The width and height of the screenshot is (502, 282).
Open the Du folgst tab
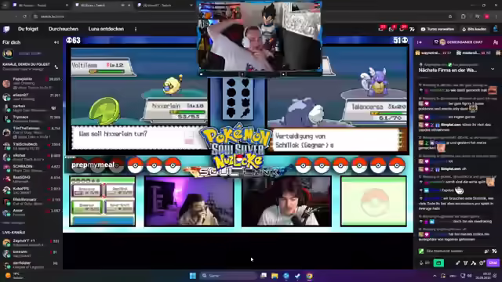[28, 29]
